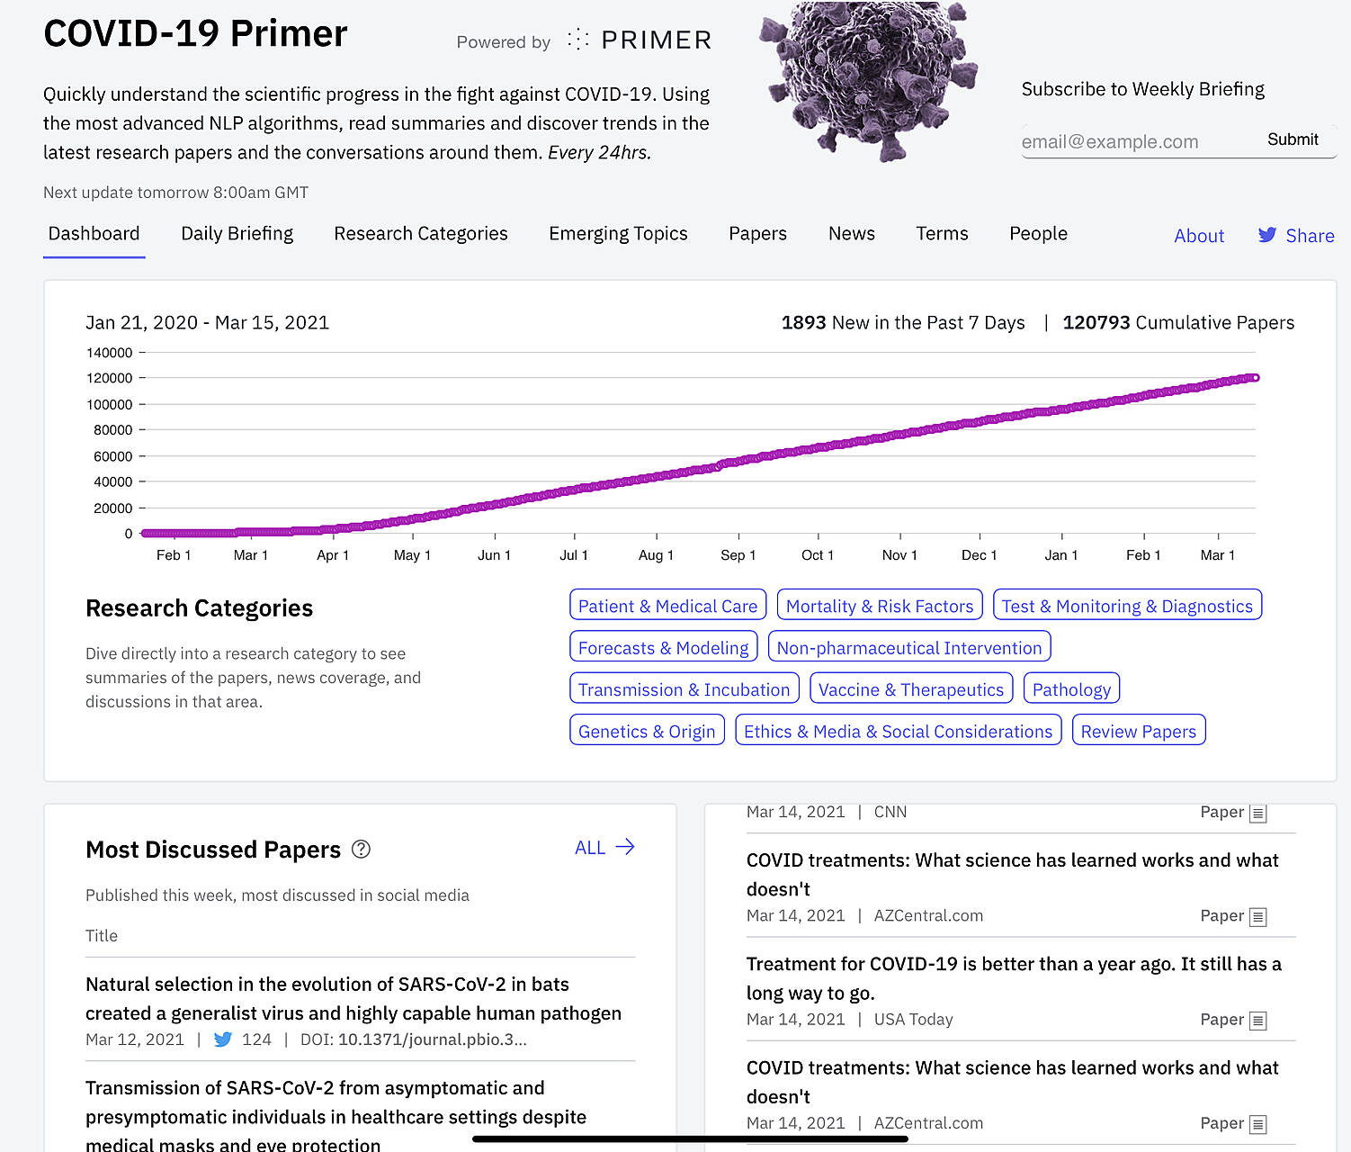Click the Share link text

click(1310, 236)
